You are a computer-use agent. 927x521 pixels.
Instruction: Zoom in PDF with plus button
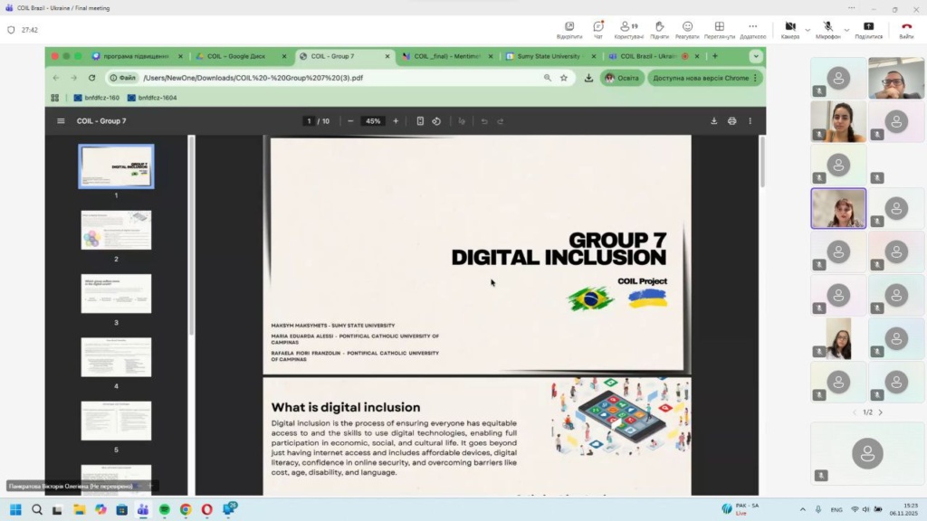pyautogui.click(x=396, y=121)
